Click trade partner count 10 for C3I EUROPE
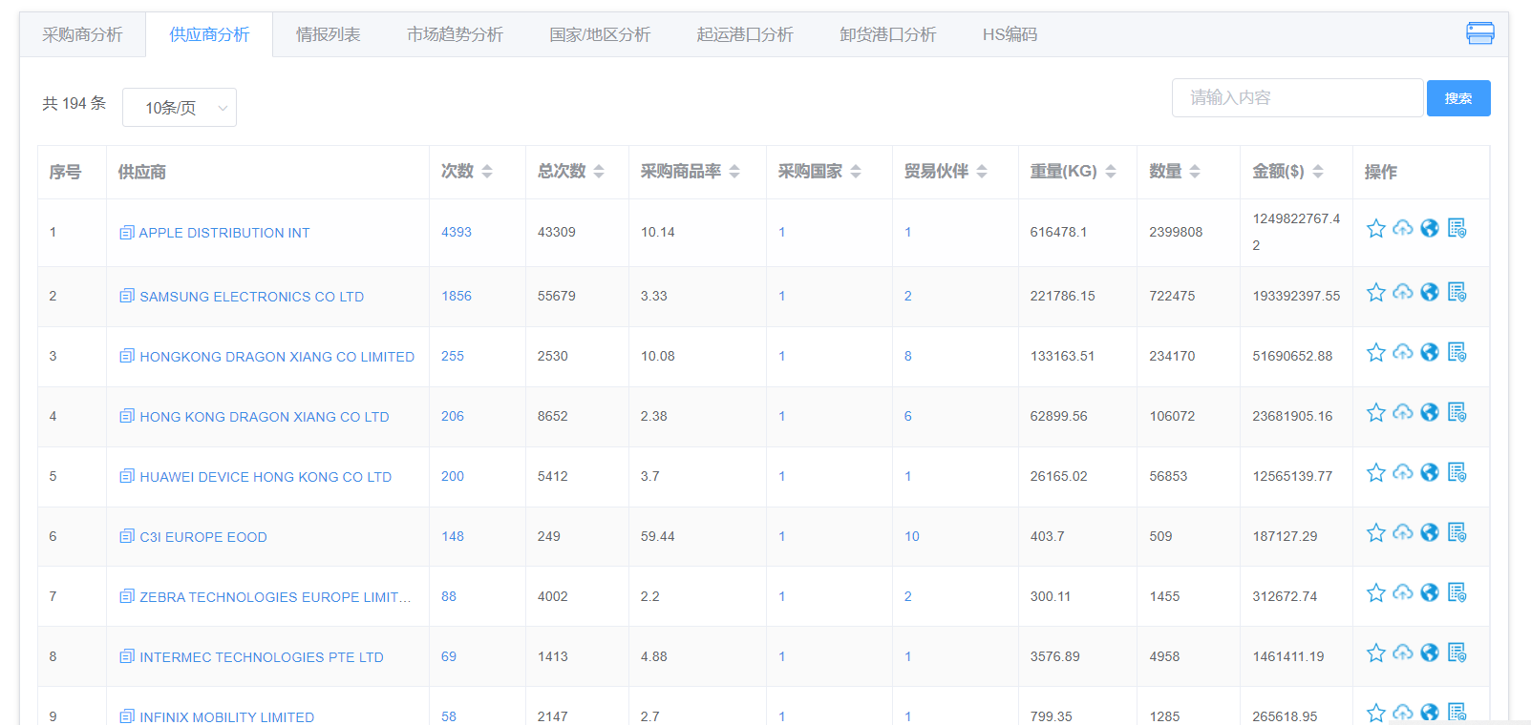The width and height of the screenshot is (1531, 725). tap(912, 536)
